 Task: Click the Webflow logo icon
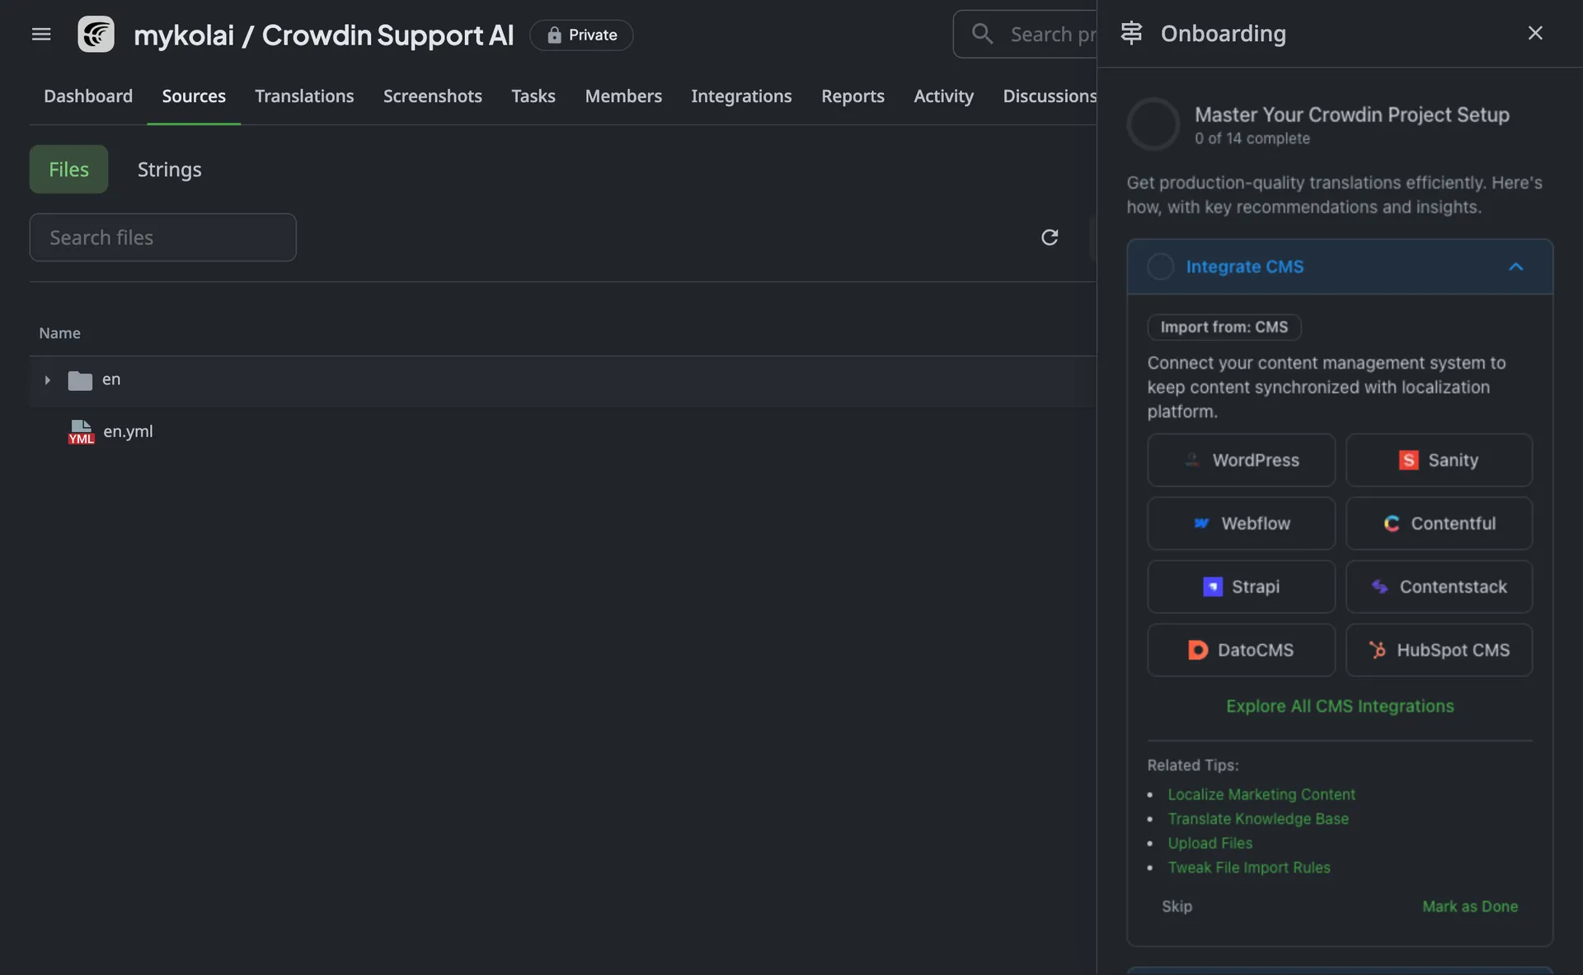(x=1201, y=523)
